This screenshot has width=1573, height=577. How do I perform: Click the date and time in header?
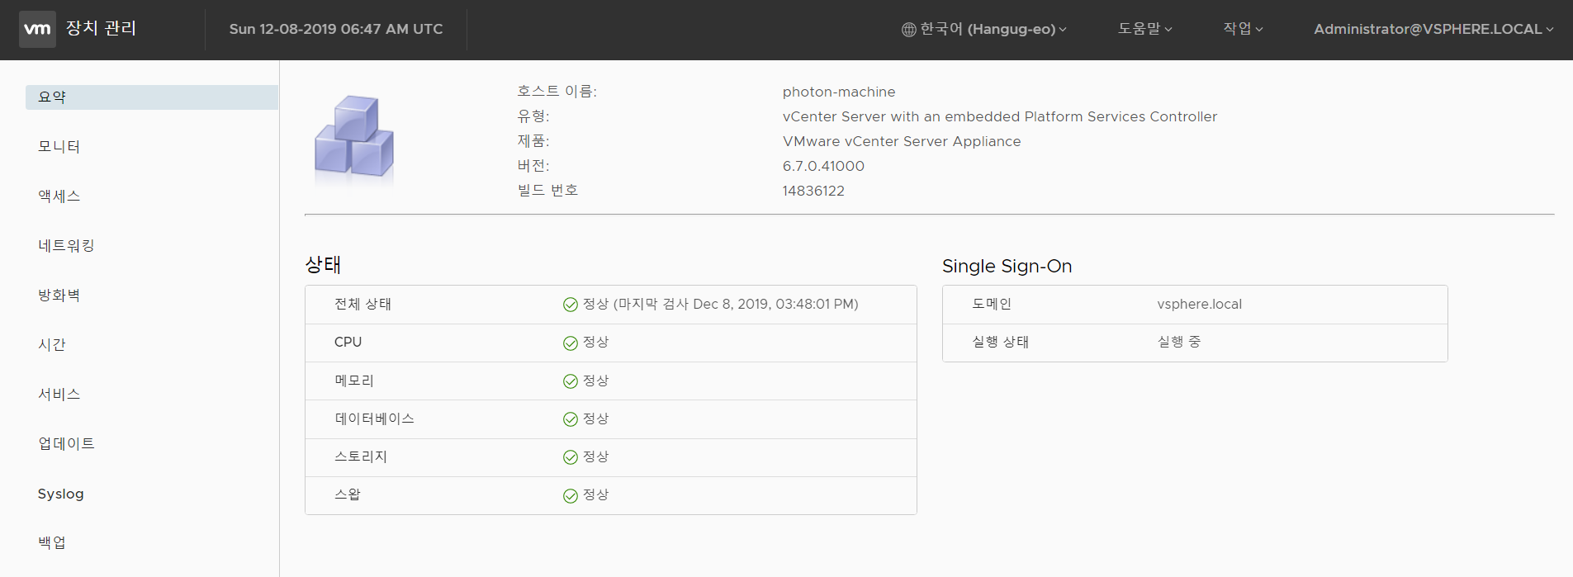336,29
